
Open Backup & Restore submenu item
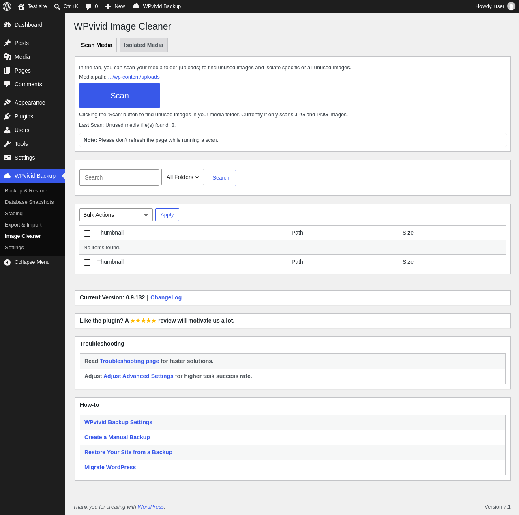26,191
